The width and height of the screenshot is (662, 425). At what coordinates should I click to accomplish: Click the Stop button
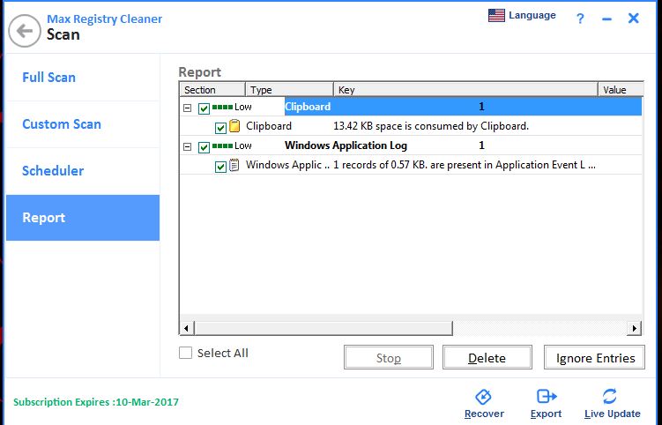click(x=389, y=357)
